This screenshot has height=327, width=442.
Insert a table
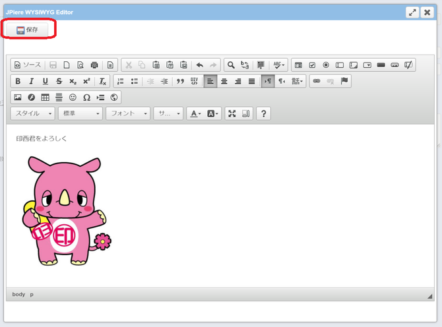tap(45, 98)
